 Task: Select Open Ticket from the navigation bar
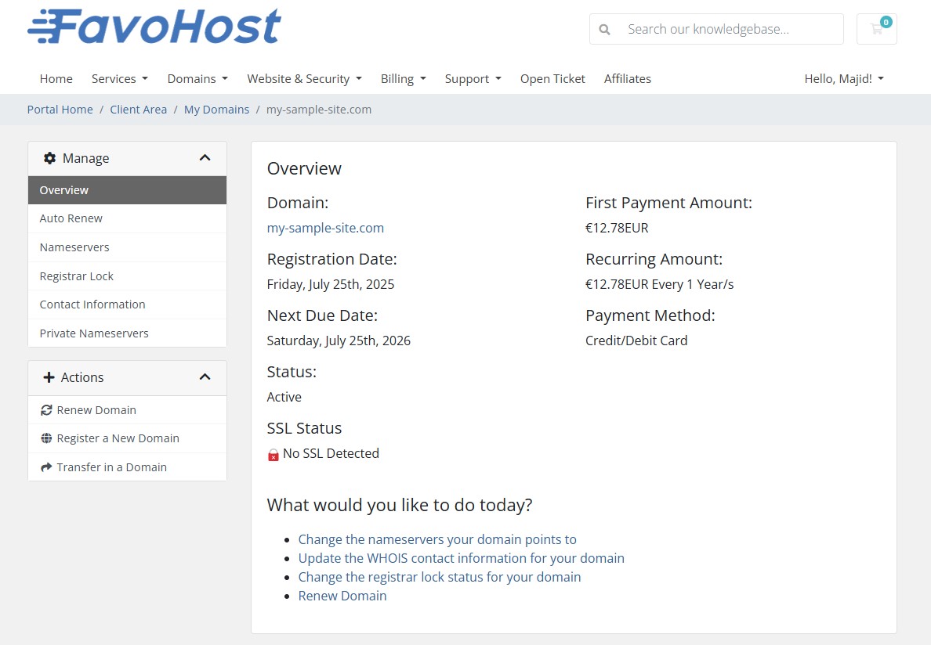pos(552,78)
